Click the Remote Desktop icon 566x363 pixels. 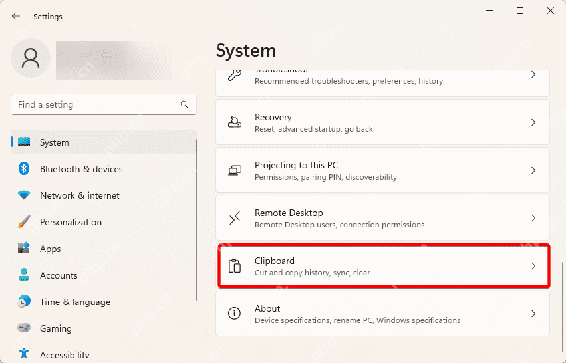(235, 218)
